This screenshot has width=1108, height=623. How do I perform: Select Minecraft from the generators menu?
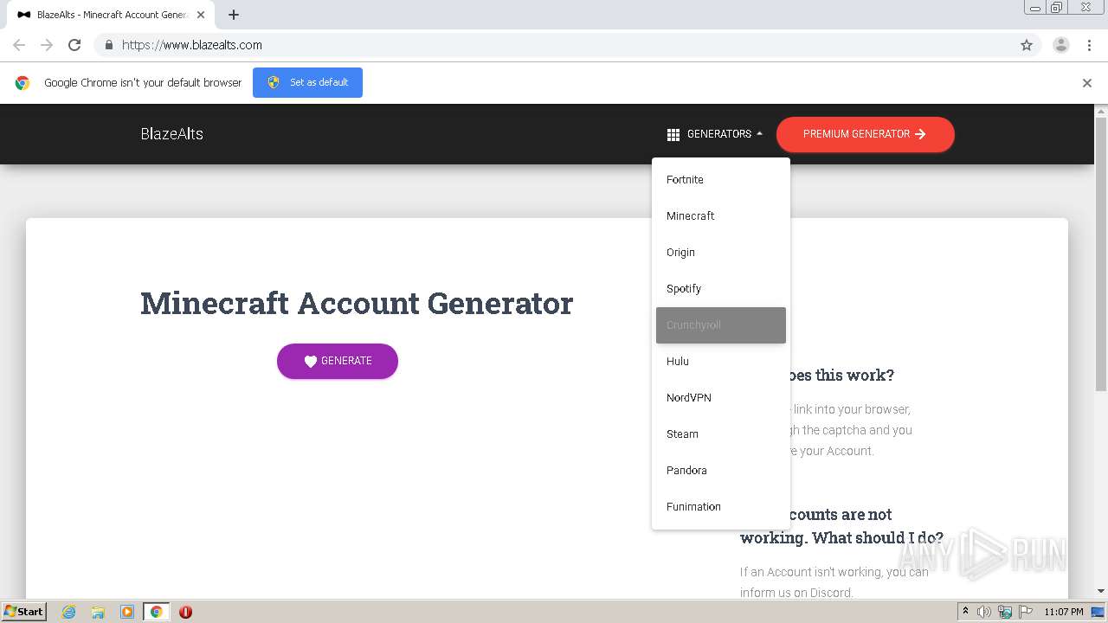720,216
